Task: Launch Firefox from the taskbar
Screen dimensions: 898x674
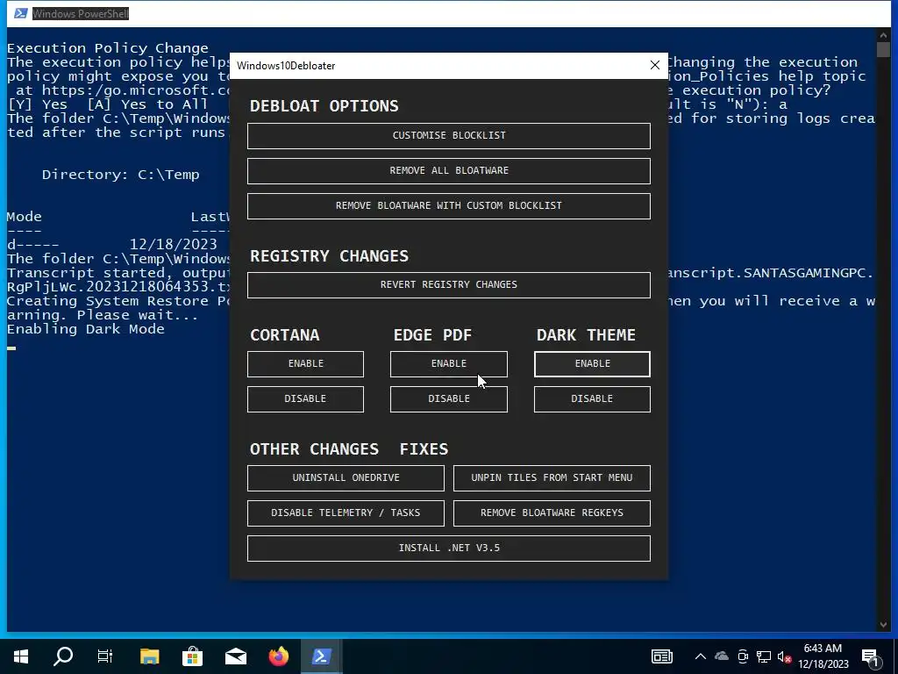Action: point(278,656)
